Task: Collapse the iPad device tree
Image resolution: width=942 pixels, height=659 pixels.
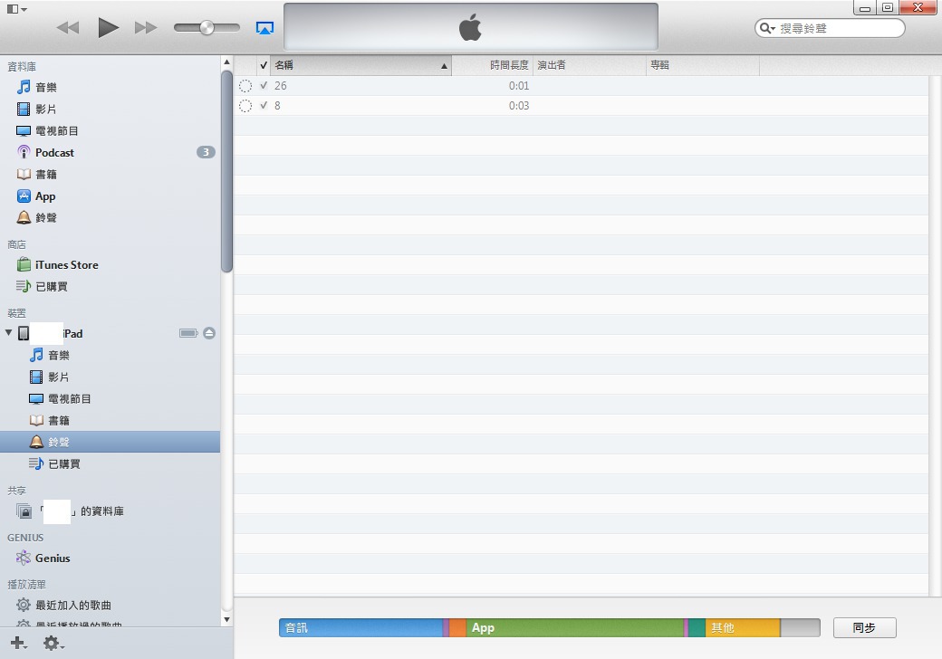Action: click(8, 332)
